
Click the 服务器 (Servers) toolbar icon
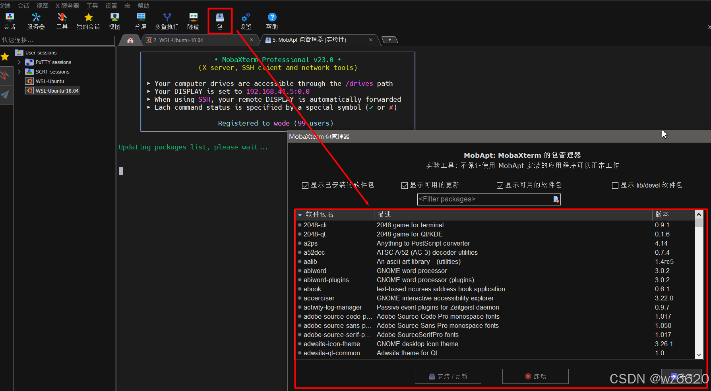[36, 21]
